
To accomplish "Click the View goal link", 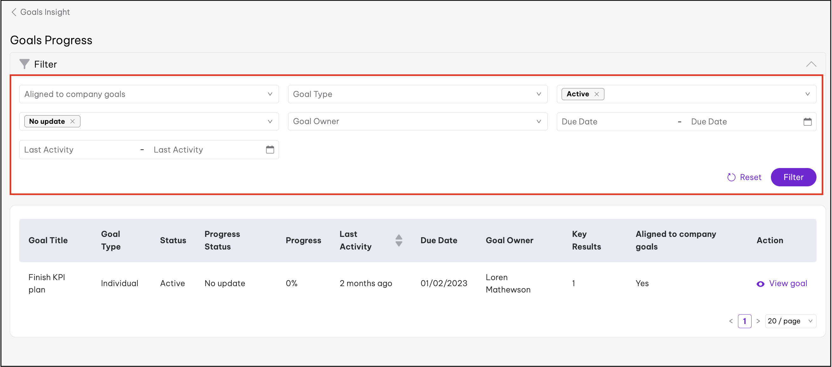I will click(788, 284).
